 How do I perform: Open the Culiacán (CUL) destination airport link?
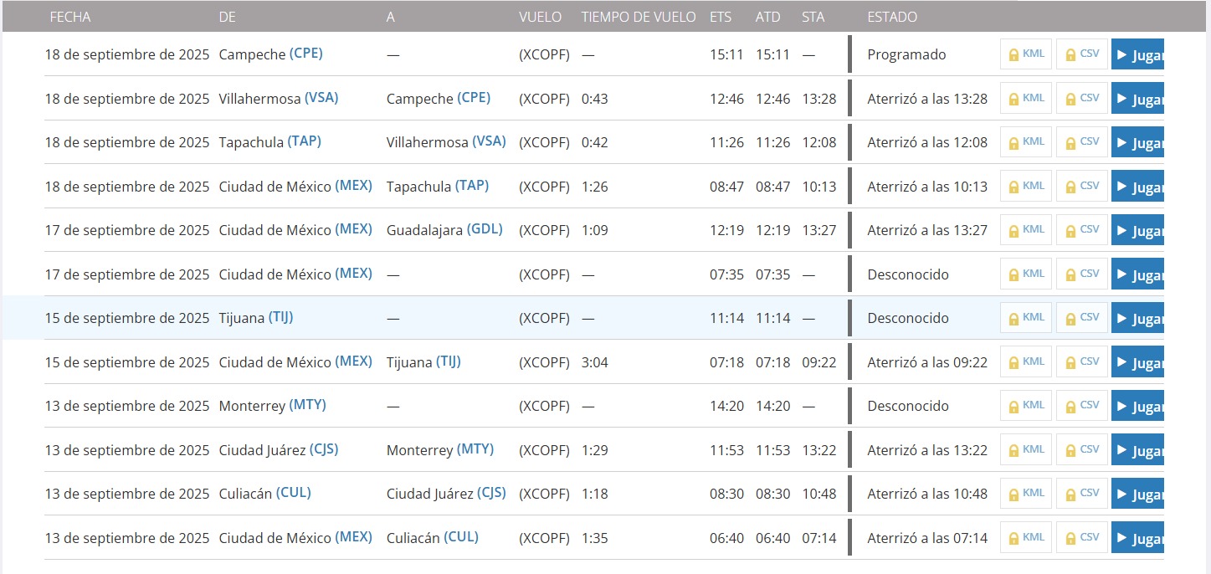460,537
